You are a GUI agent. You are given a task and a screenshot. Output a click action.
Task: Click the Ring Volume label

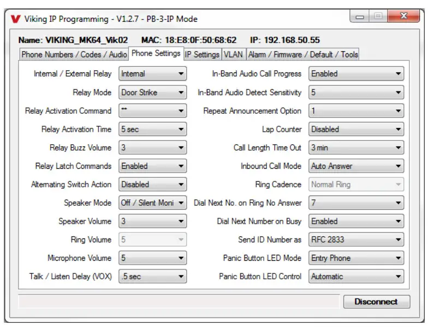coord(91,240)
